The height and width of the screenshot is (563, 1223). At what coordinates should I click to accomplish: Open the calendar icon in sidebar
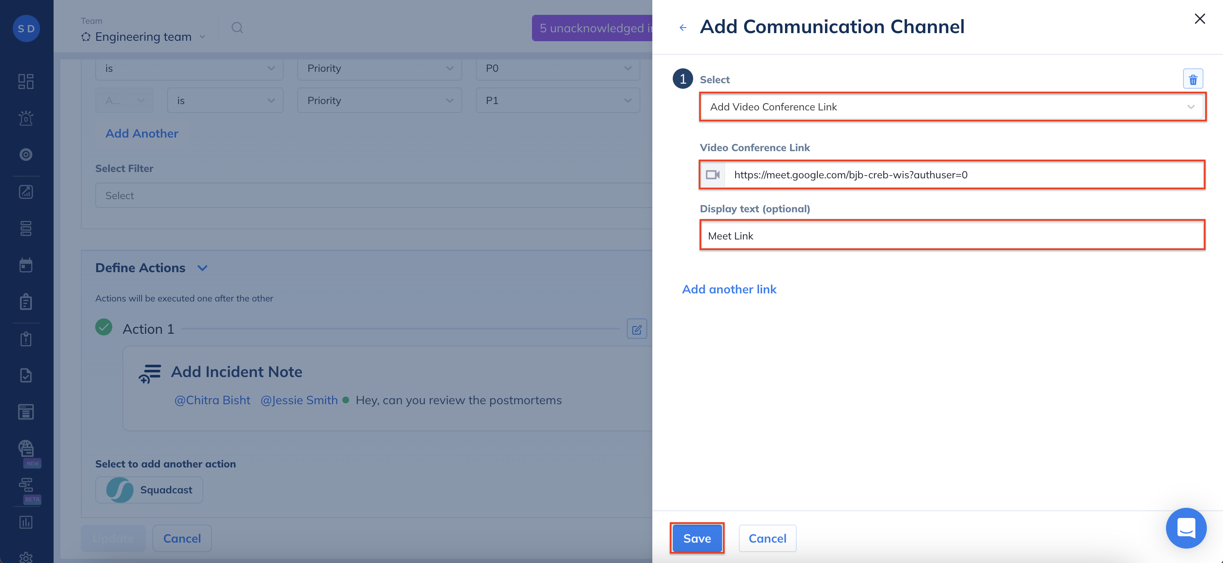(26, 265)
